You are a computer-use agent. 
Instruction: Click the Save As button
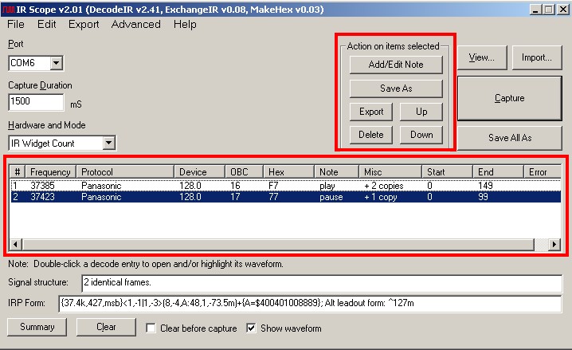[396, 88]
